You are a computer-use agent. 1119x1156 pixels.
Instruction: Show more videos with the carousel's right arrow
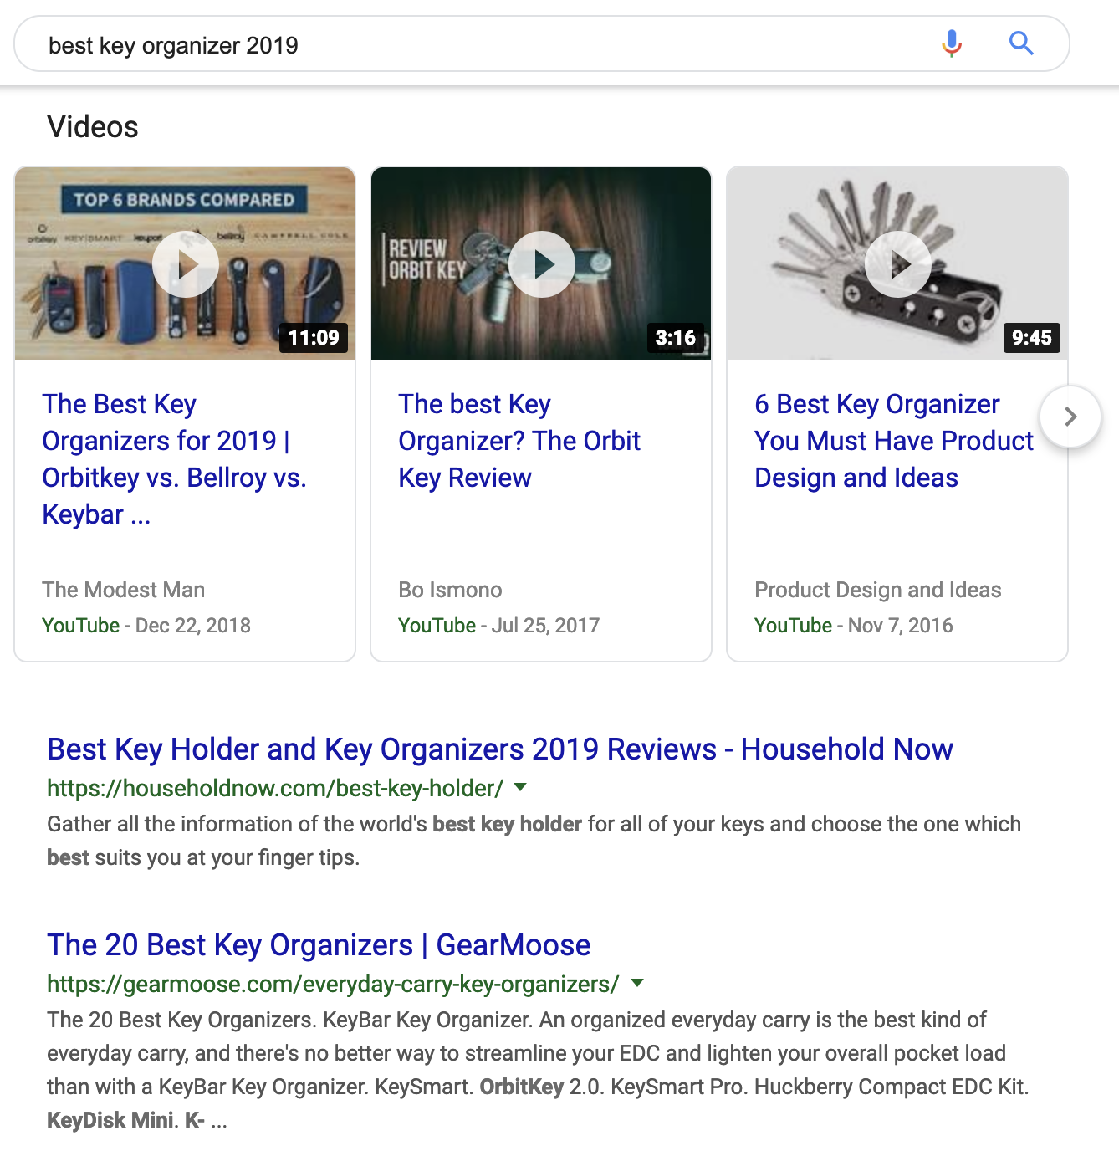click(1070, 417)
